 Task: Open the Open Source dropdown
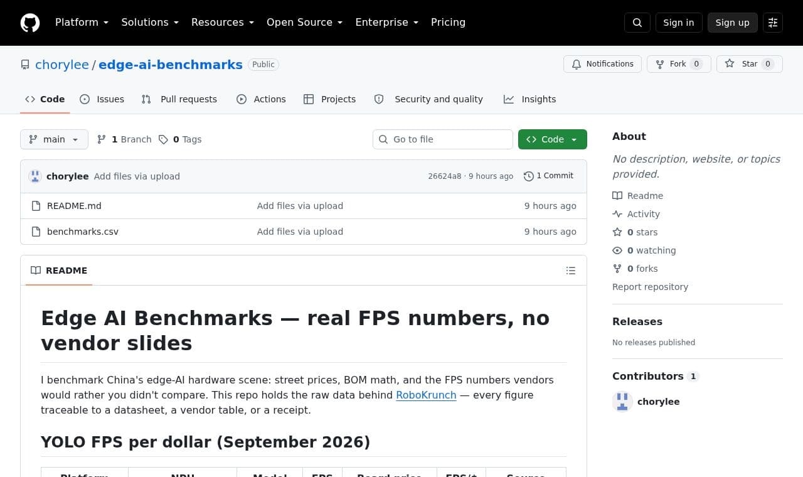click(x=305, y=23)
